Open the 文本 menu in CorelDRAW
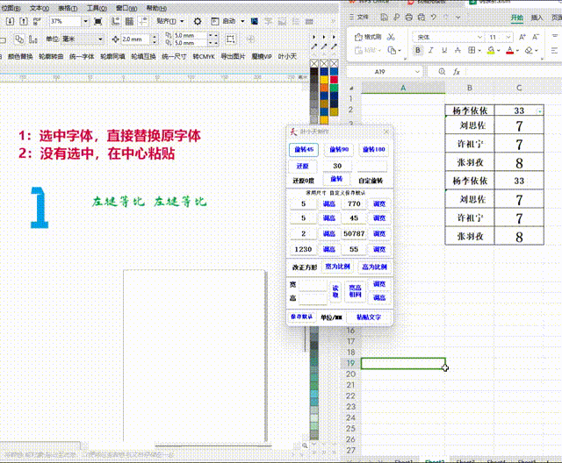This screenshot has height=463, width=562. [x=39, y=8]
